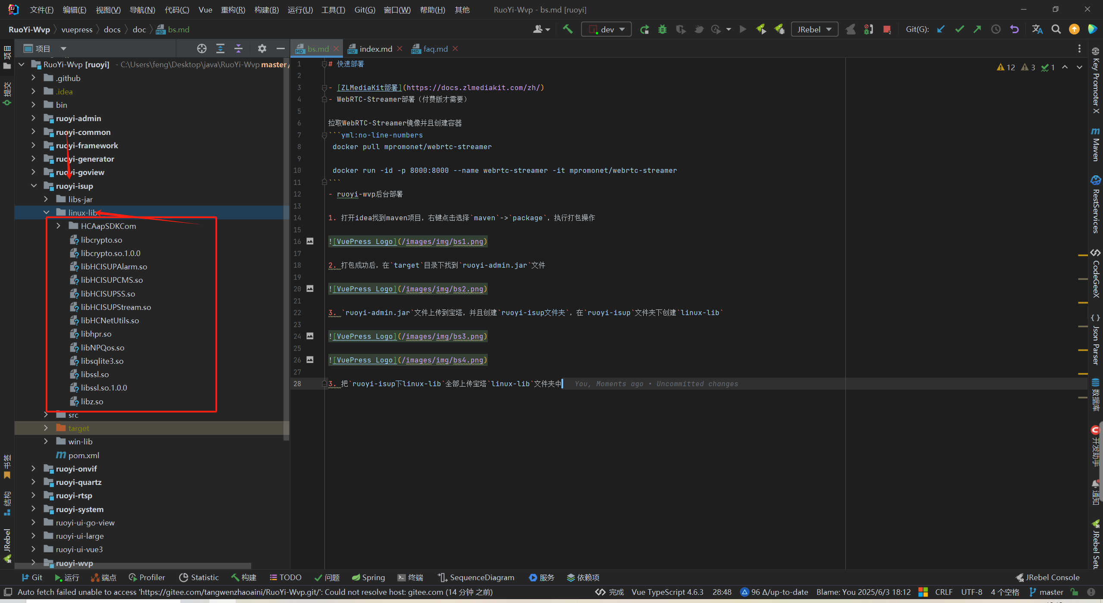The height and width of the screenshot is (603, 1103).
Task: Click docs breadcrumb in navigation bar
Action: (x=112, y=29)
